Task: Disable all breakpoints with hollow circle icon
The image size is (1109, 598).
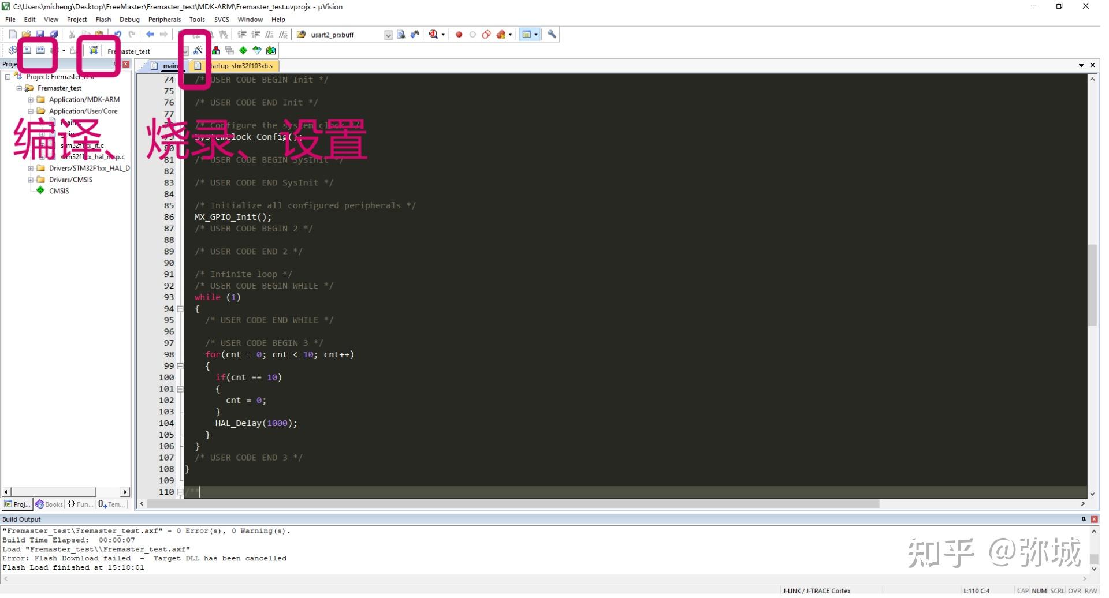Action: point(472,35)
